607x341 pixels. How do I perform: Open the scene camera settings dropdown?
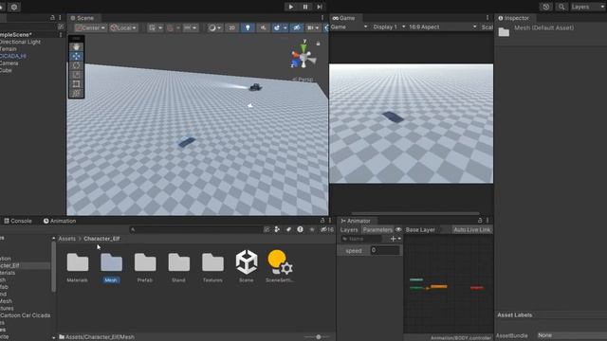click(x=312, y=27)
